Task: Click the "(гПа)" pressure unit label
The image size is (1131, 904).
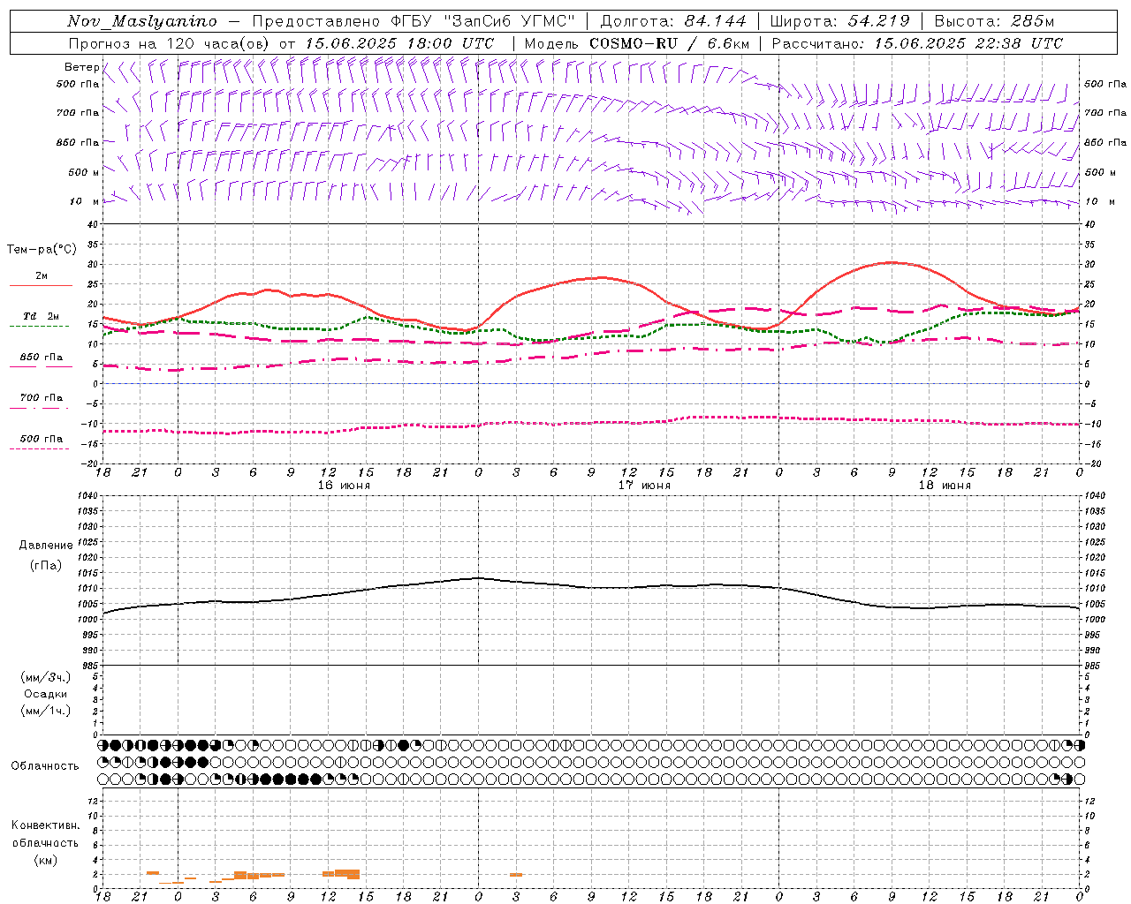Action: coord(46,565)
